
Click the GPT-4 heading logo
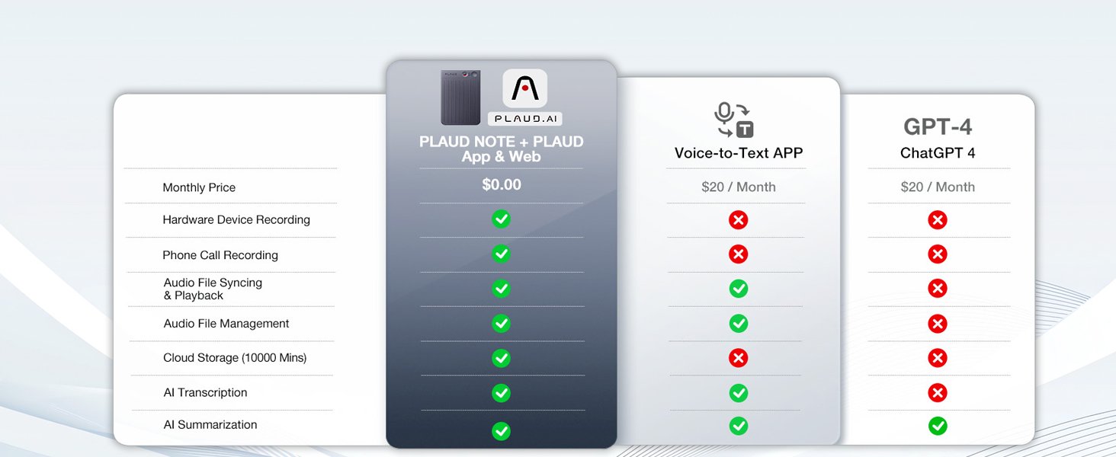point(938,126)
